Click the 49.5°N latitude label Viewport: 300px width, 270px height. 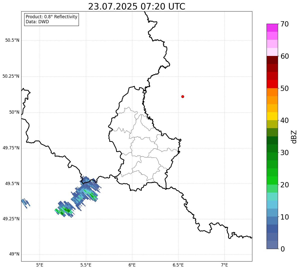point(12,184)
